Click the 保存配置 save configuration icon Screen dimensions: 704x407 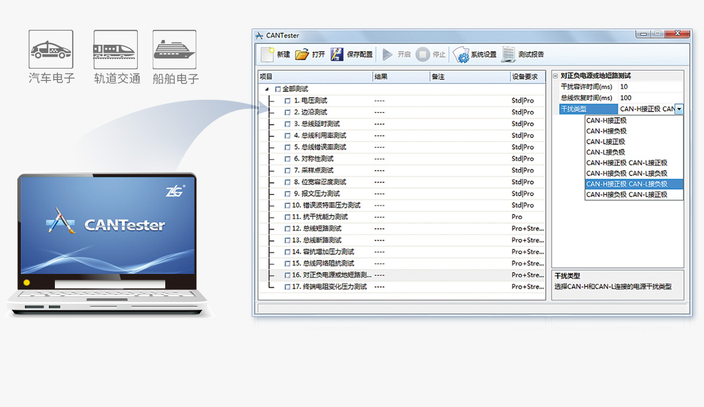point(337,55)
